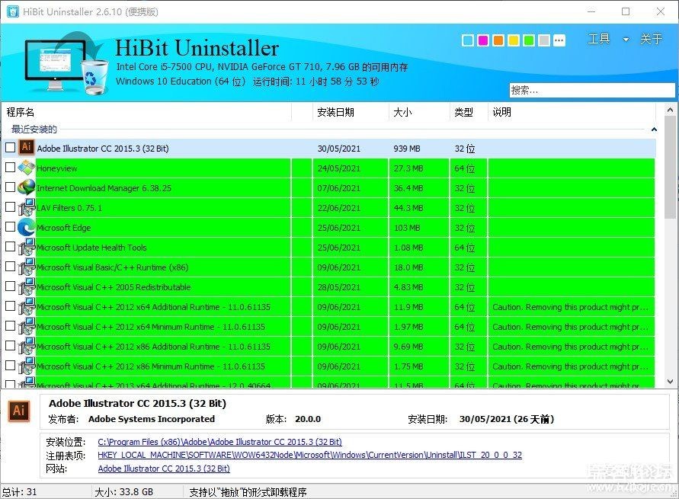Check the Visual Basic/C++ Runtime (x86) checkbox
The image size is (679, 499).
(x=11, y=267)
